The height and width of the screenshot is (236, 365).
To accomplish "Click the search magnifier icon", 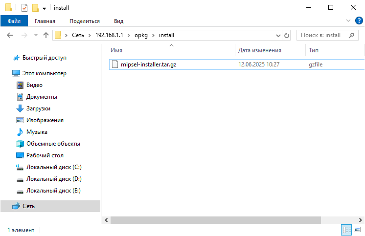I will click(x=351, y=35).
